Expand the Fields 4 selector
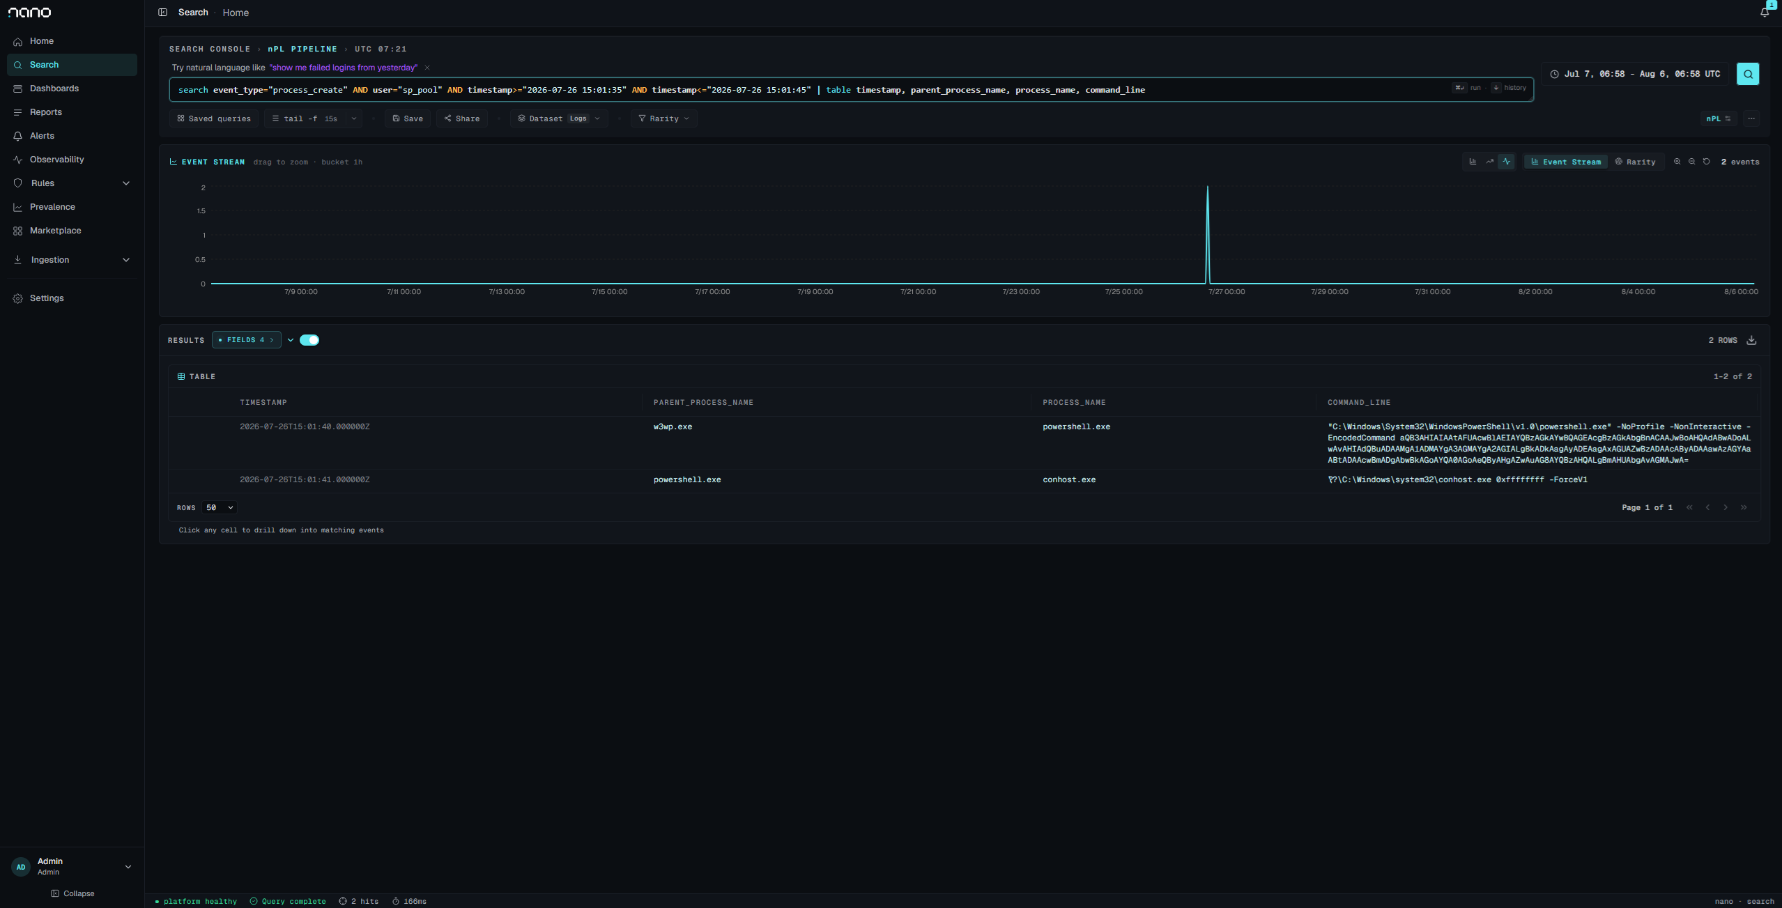The image size is (1782, 908). tap(247, 340)
